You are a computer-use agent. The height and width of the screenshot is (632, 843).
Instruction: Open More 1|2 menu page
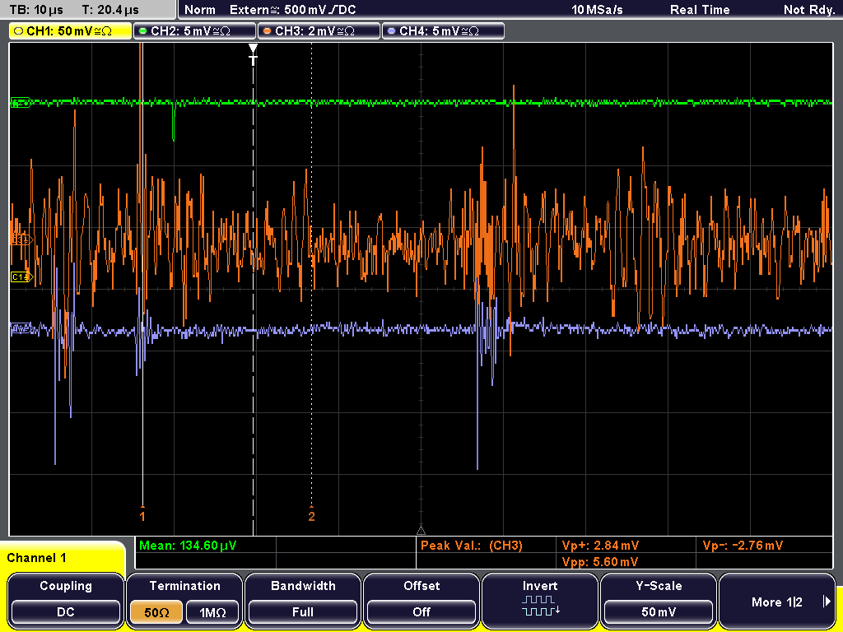click(777, 602)
